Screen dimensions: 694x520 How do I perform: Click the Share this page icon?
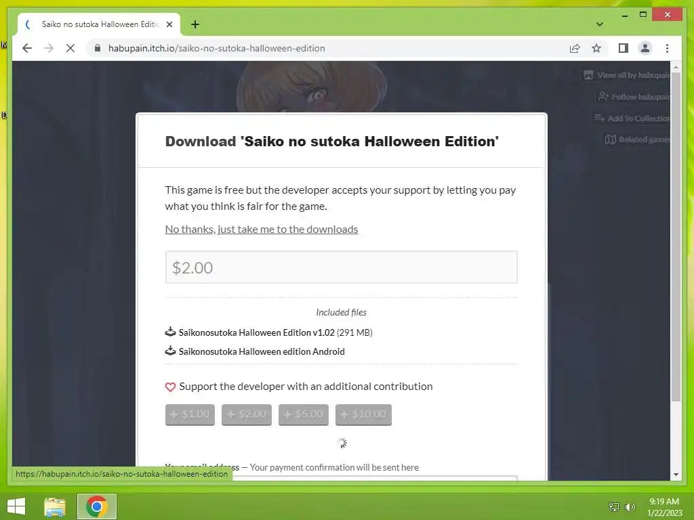(x=575, y=48)
